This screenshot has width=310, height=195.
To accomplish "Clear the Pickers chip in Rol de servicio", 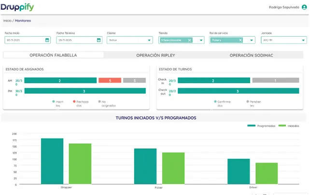I will [240, 40].
